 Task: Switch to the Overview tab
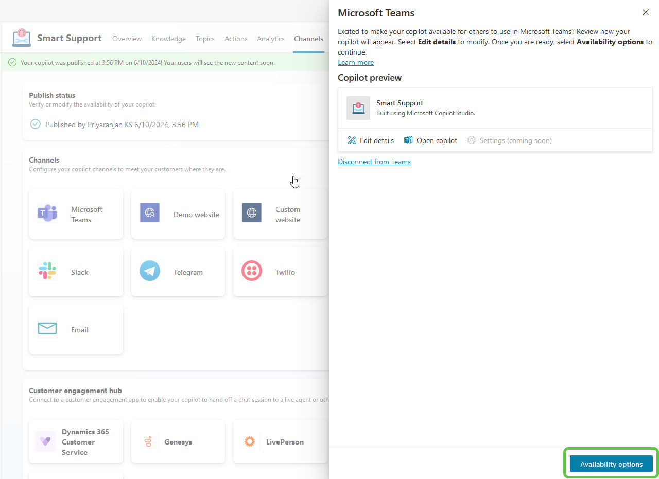pos(127,39)
